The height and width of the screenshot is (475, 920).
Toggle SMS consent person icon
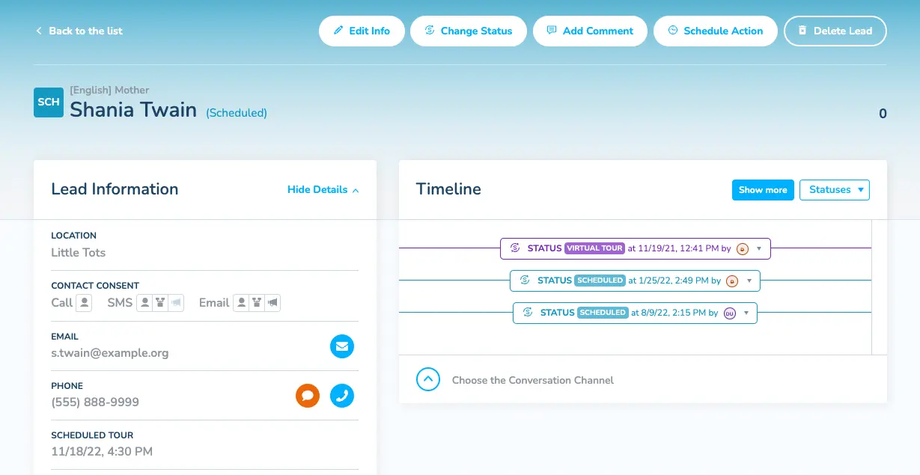pos(144,303)
